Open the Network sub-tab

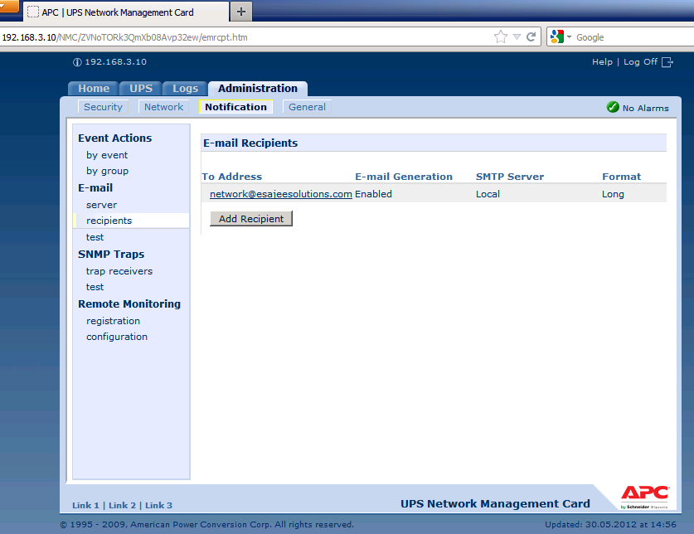tap(163, 107)
